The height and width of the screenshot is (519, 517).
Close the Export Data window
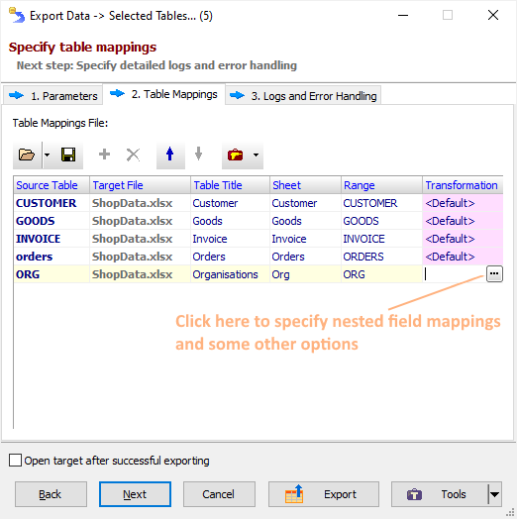coord(493,15)
